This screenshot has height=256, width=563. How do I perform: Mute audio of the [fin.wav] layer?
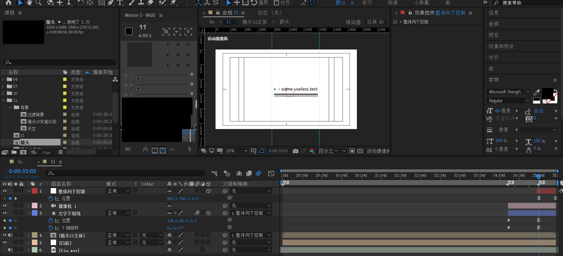10,250
